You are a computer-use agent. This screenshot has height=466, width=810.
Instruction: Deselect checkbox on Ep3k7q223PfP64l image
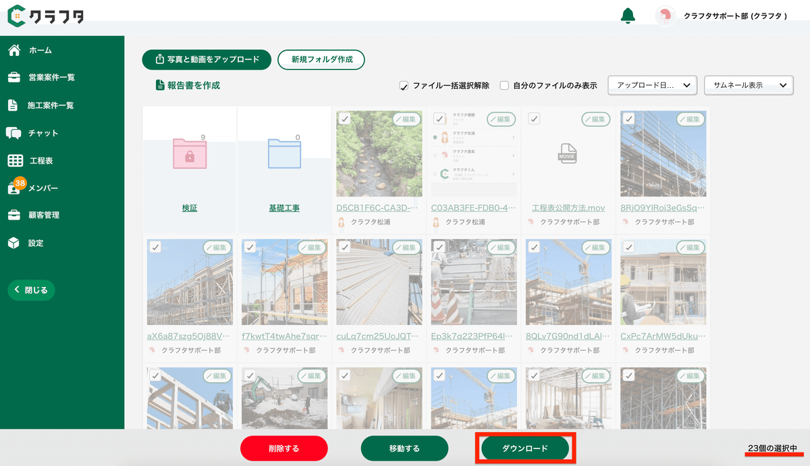439,247
